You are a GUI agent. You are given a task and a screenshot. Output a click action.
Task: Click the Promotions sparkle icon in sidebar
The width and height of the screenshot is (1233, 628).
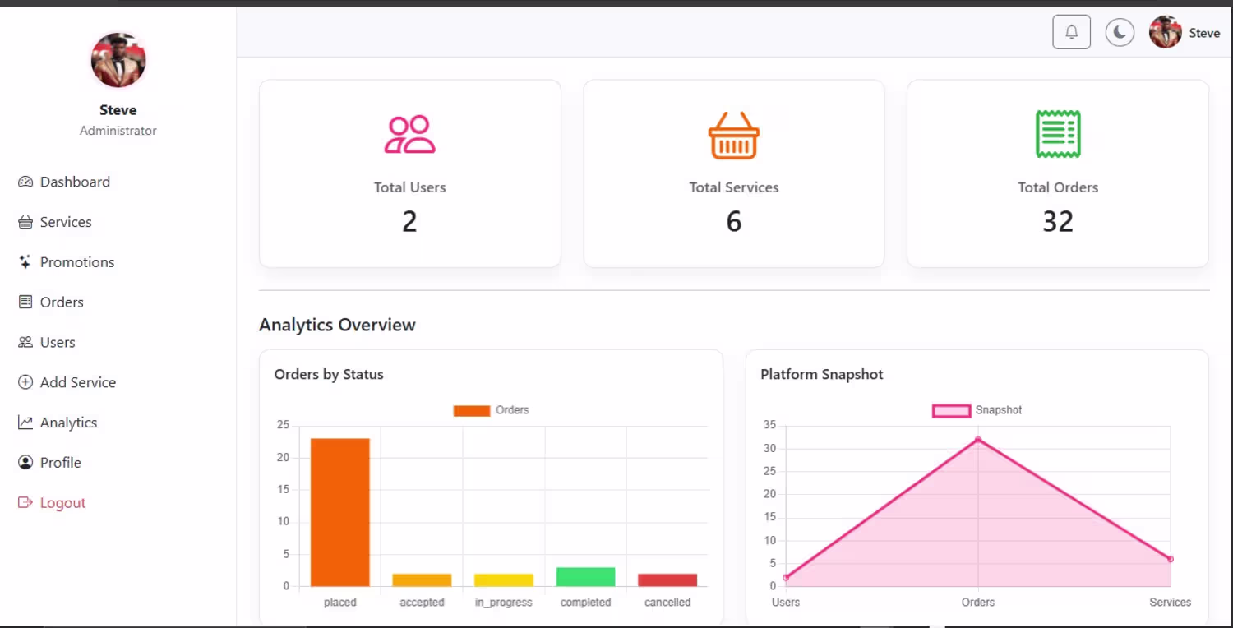coord(25,262)
